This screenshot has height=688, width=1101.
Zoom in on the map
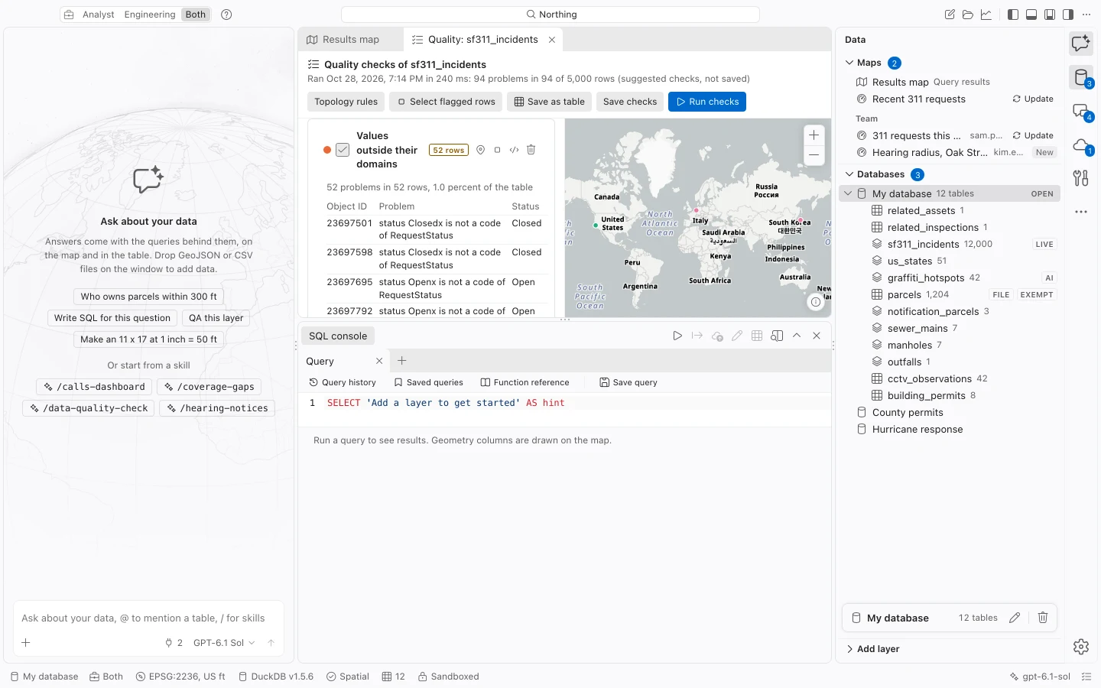click(x=814, y=135)
